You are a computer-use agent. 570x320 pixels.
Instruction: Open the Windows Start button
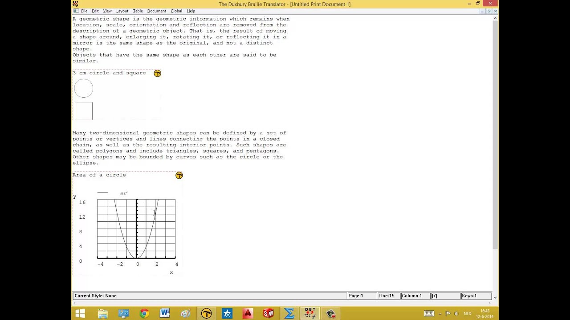tap(80, 313)
